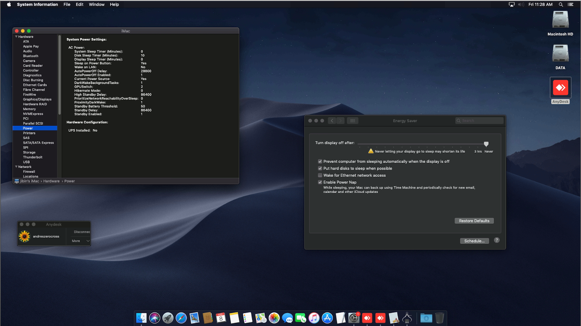Open Downloads folder in the Dock

click(426, 318)
